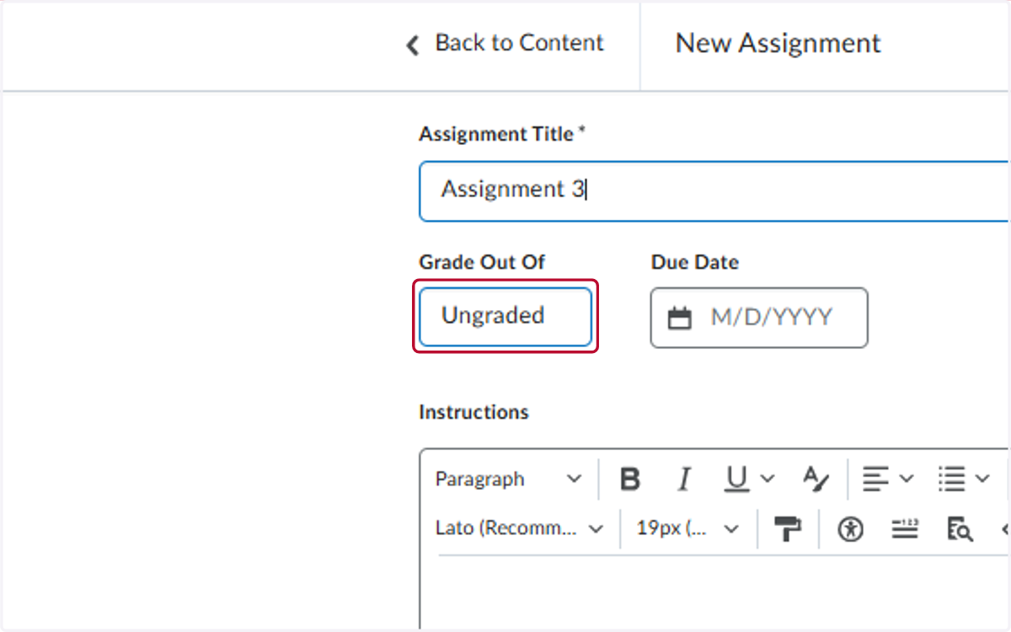Run the accessibility checker
Image resolution: width=1011 pixels, height=632 pixels.
[x=850, y=529]
